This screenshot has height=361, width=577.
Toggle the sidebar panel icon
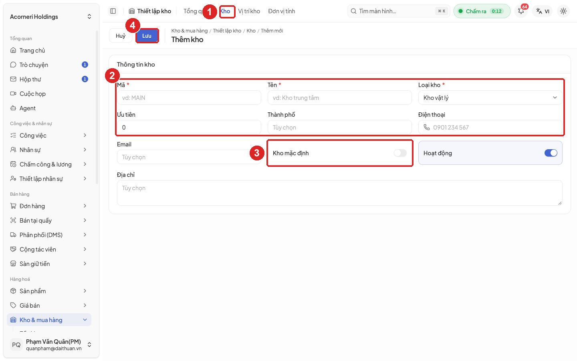click(113, 11)
